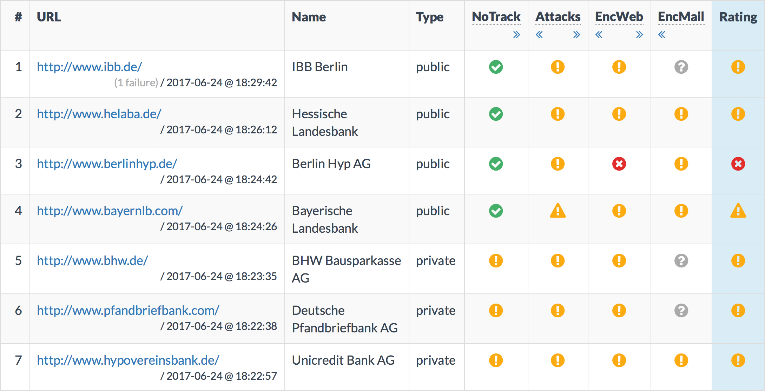The width and height of the screenshot is (765, 391).
Task: Sort by the Rating column header
Action: (738, 17)
